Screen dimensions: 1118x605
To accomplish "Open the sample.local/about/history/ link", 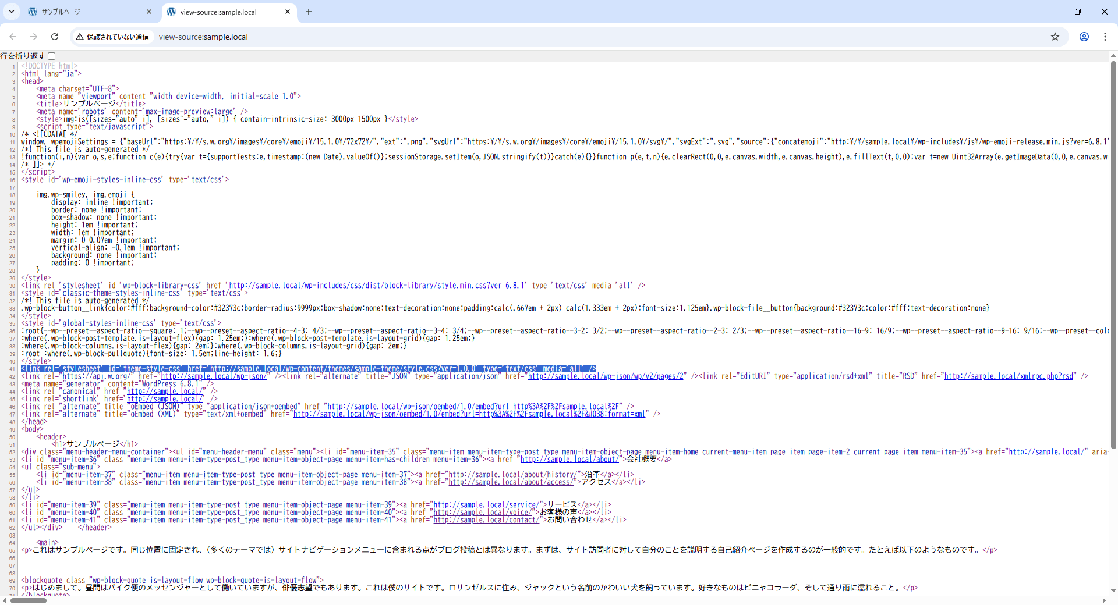I will point(512,475).
